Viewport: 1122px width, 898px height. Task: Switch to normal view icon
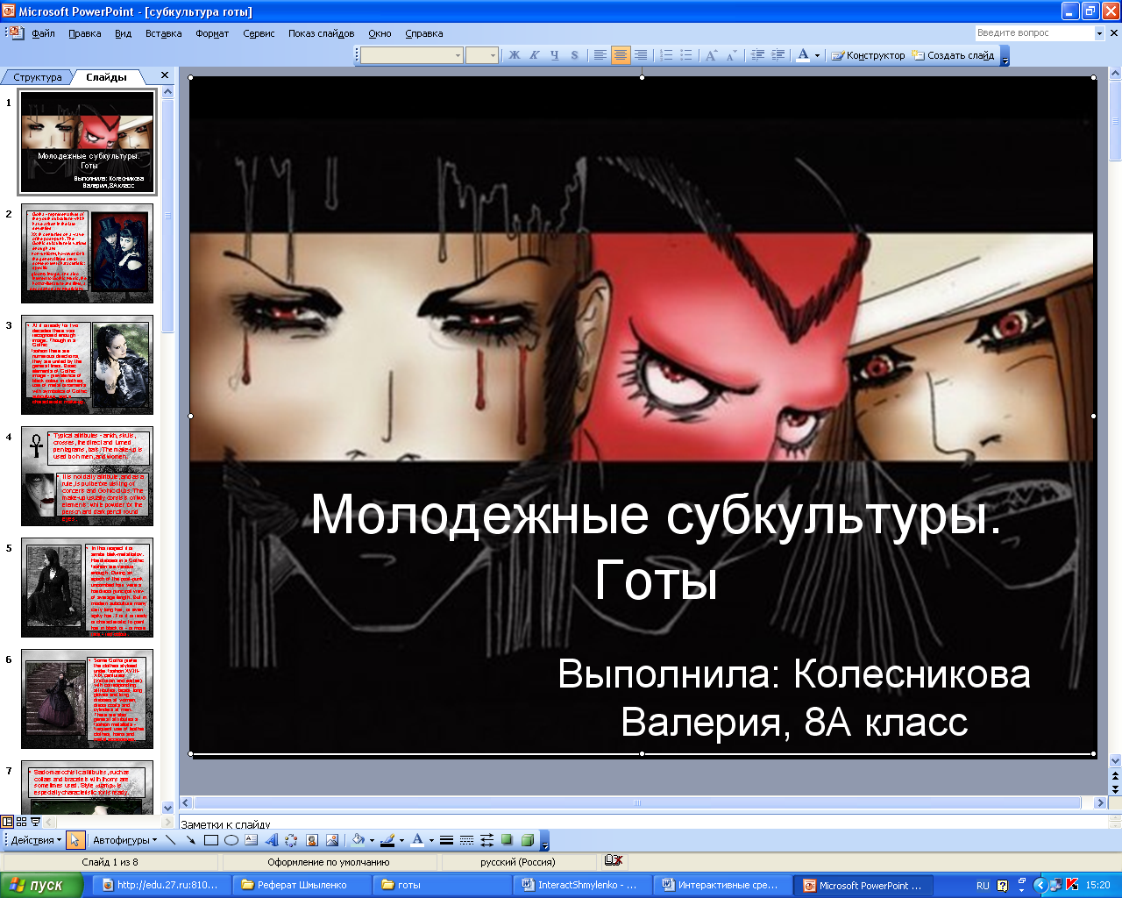8,822
